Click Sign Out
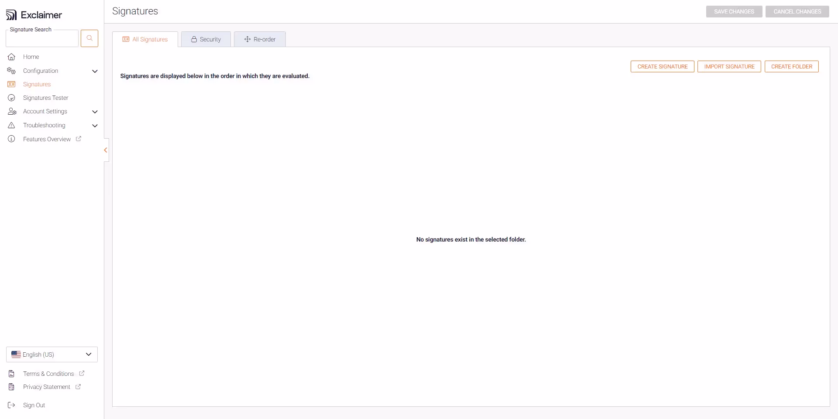 coord(34,405)
